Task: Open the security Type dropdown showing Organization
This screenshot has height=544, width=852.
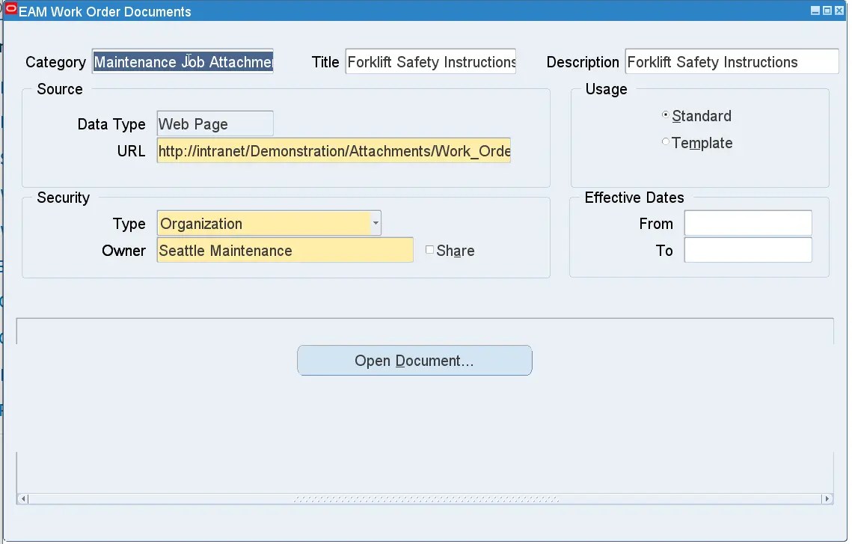Action: [x=375, y=223]
